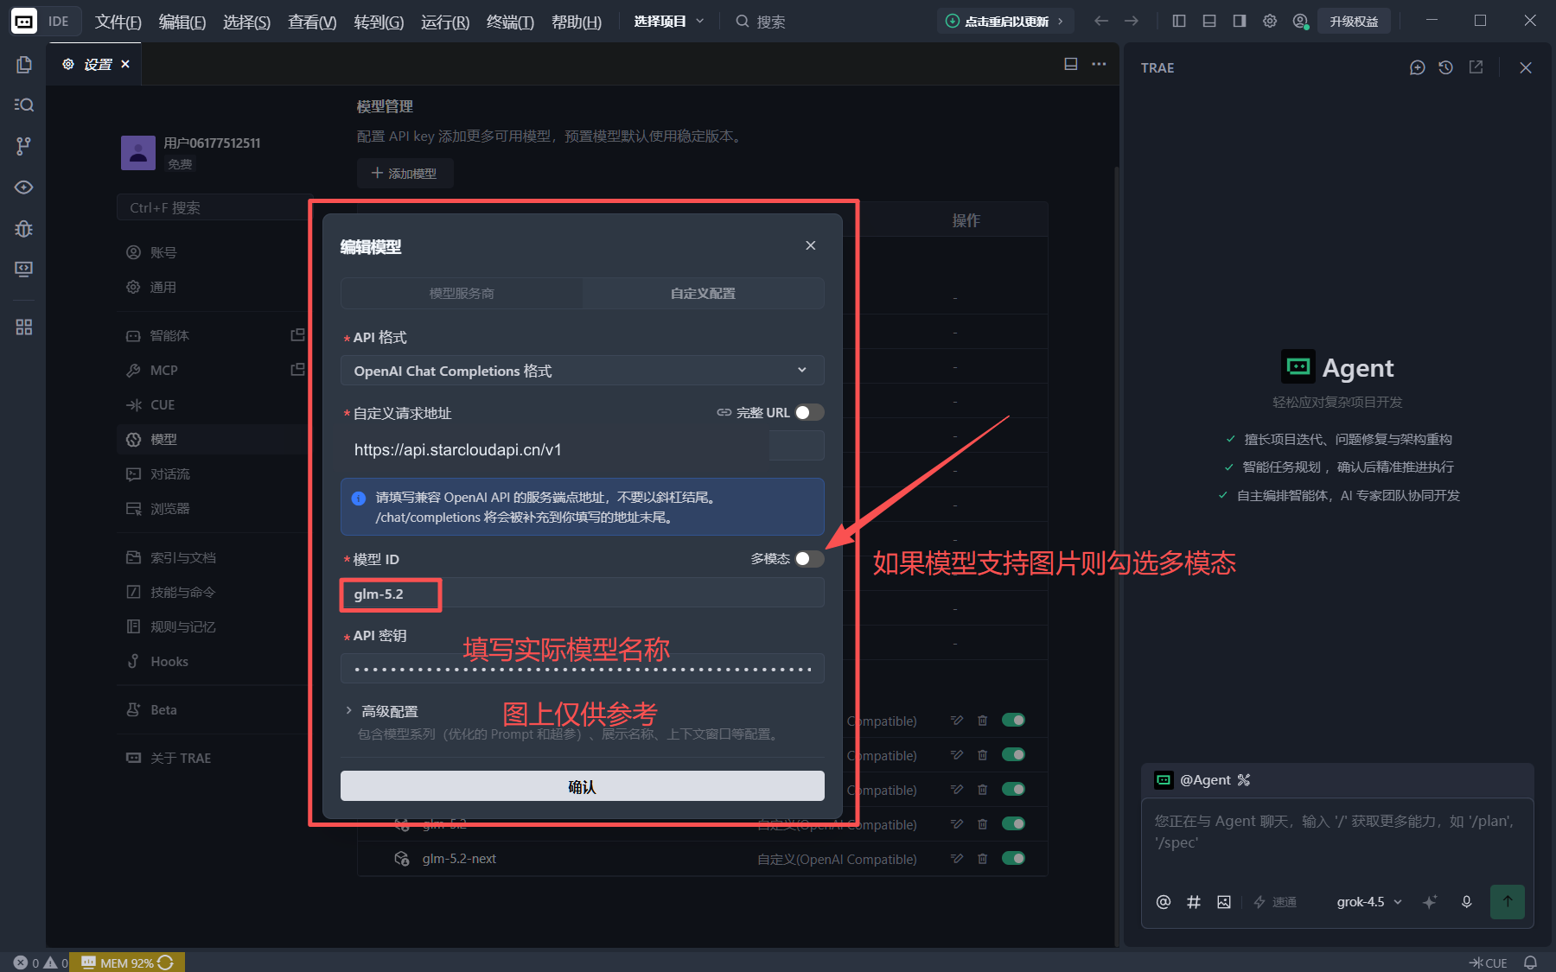Edit the glm-5.2-next model with the pencil icon
Viewport: 1556px width, 972px height.
(957, 859)
